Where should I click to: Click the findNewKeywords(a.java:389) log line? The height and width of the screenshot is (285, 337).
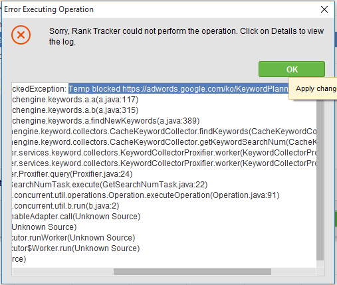106,121
